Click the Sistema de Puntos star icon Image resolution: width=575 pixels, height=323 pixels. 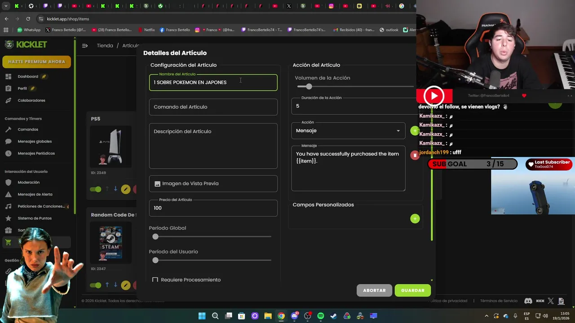8,218
